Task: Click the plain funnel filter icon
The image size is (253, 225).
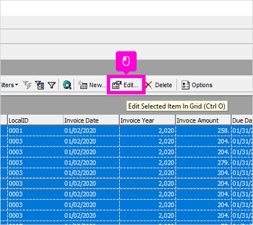Action: point(51,85)
